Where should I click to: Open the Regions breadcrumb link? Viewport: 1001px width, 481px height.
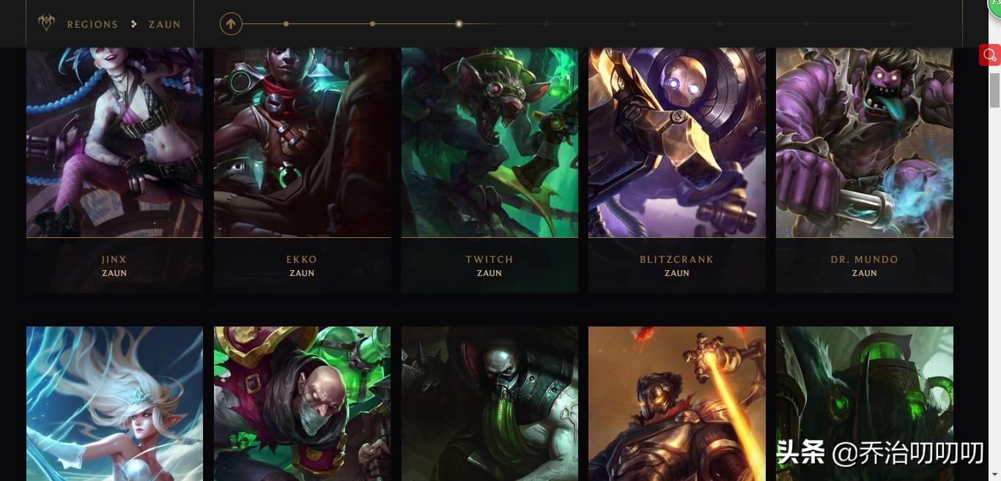click(x=92, y=24)
